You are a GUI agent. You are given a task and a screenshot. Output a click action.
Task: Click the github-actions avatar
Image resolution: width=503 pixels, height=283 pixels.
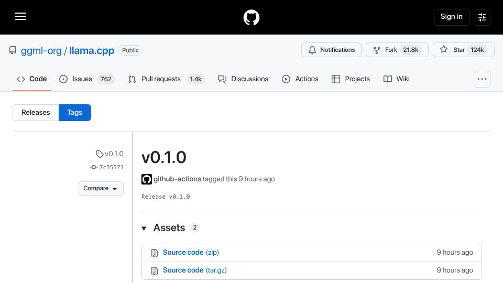tap(147, 179)
